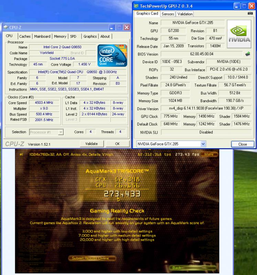This screenshot has height=275, width=257.
Task: Click the Validate button in CPU-Z
Action: coord(92,144)
